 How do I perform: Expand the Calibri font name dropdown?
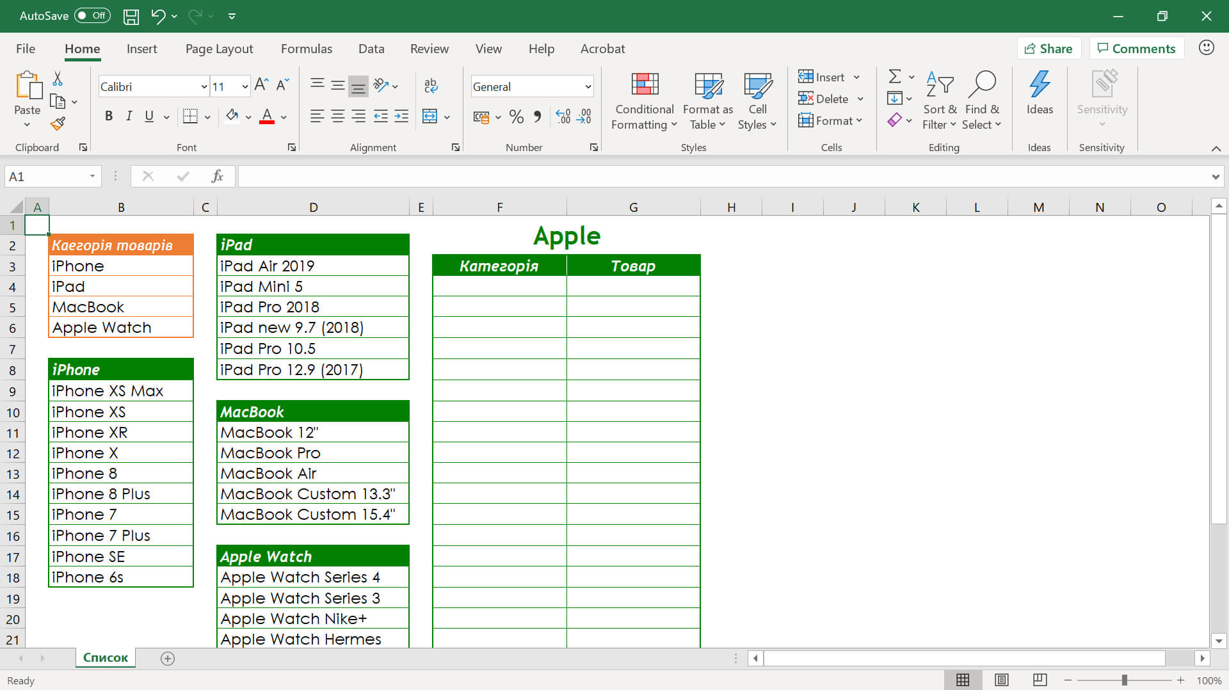click(204, 86)
